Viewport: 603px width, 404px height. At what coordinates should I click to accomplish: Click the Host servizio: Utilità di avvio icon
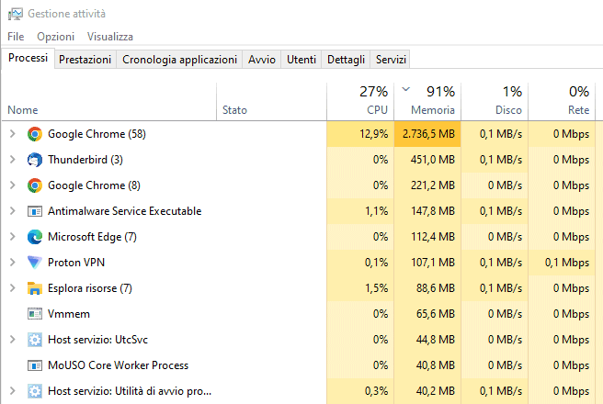(35, 391)
